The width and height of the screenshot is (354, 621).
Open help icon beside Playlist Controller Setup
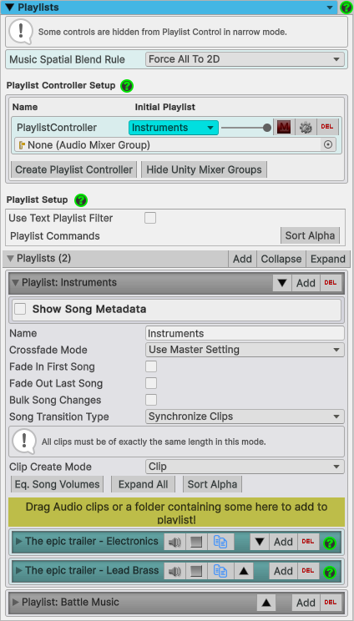127,85
